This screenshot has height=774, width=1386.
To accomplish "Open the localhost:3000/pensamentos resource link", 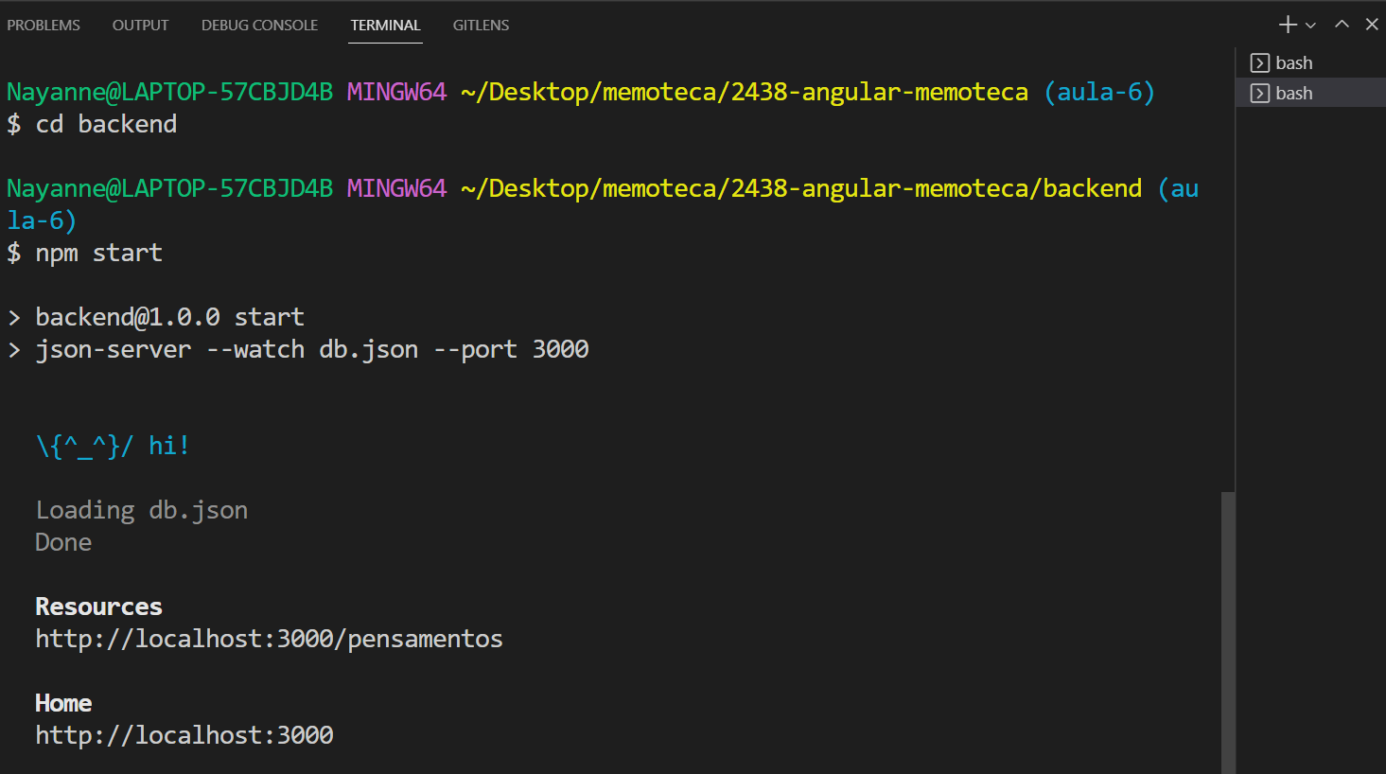I will [x=269, y=639].
